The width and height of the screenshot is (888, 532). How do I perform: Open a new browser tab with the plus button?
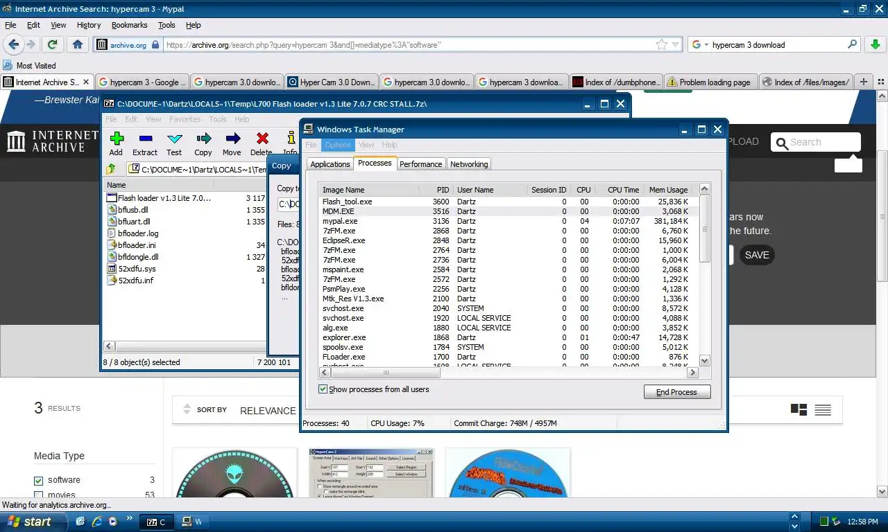click(864, 82)
